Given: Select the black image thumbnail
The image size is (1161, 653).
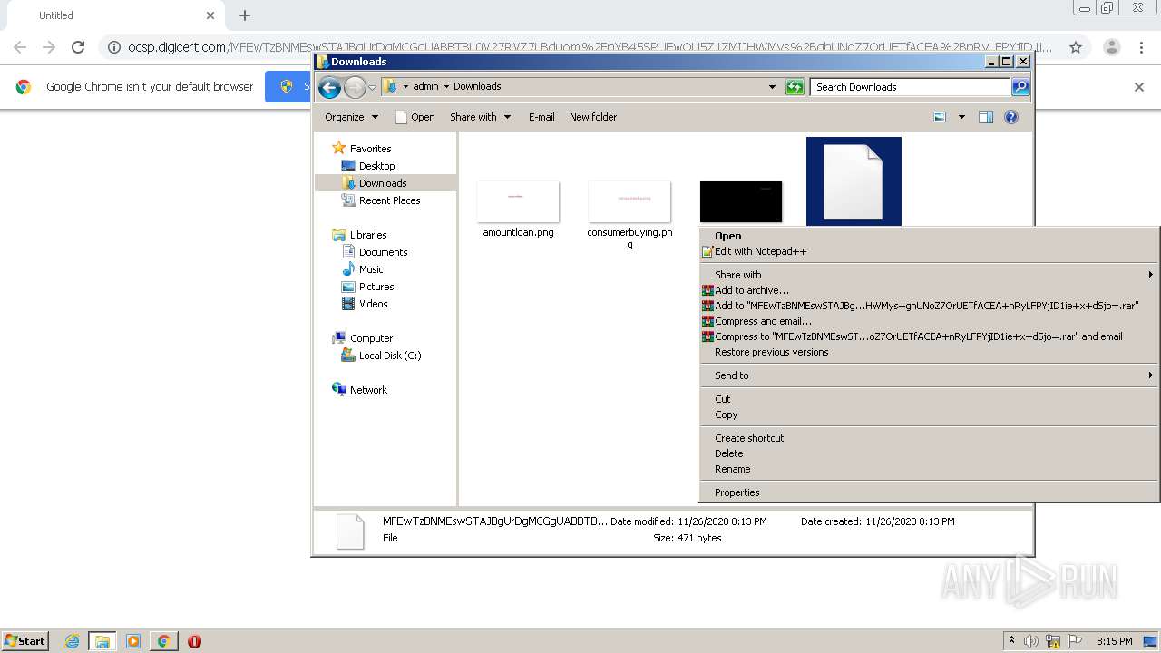Looking at the screenshot, I should 741,201.
